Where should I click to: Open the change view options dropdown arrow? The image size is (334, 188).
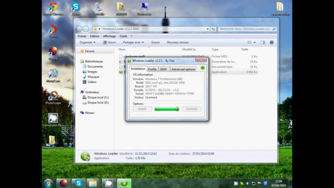(255, 42)
